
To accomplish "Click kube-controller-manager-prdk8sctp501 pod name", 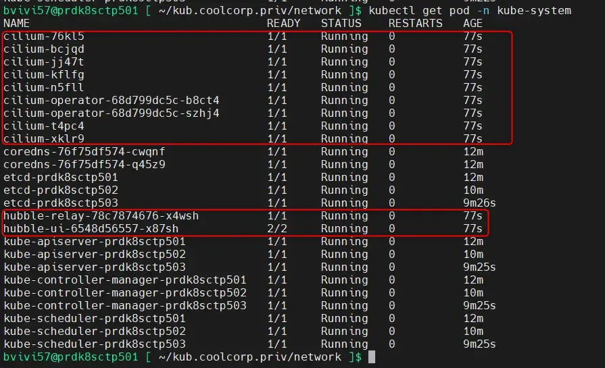I will pyautogui.click(x=125, y=280).
